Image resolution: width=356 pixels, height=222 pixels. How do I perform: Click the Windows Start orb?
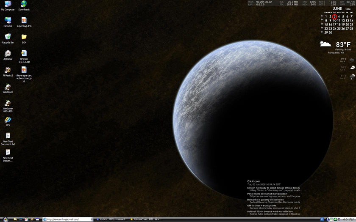[5, 219]
